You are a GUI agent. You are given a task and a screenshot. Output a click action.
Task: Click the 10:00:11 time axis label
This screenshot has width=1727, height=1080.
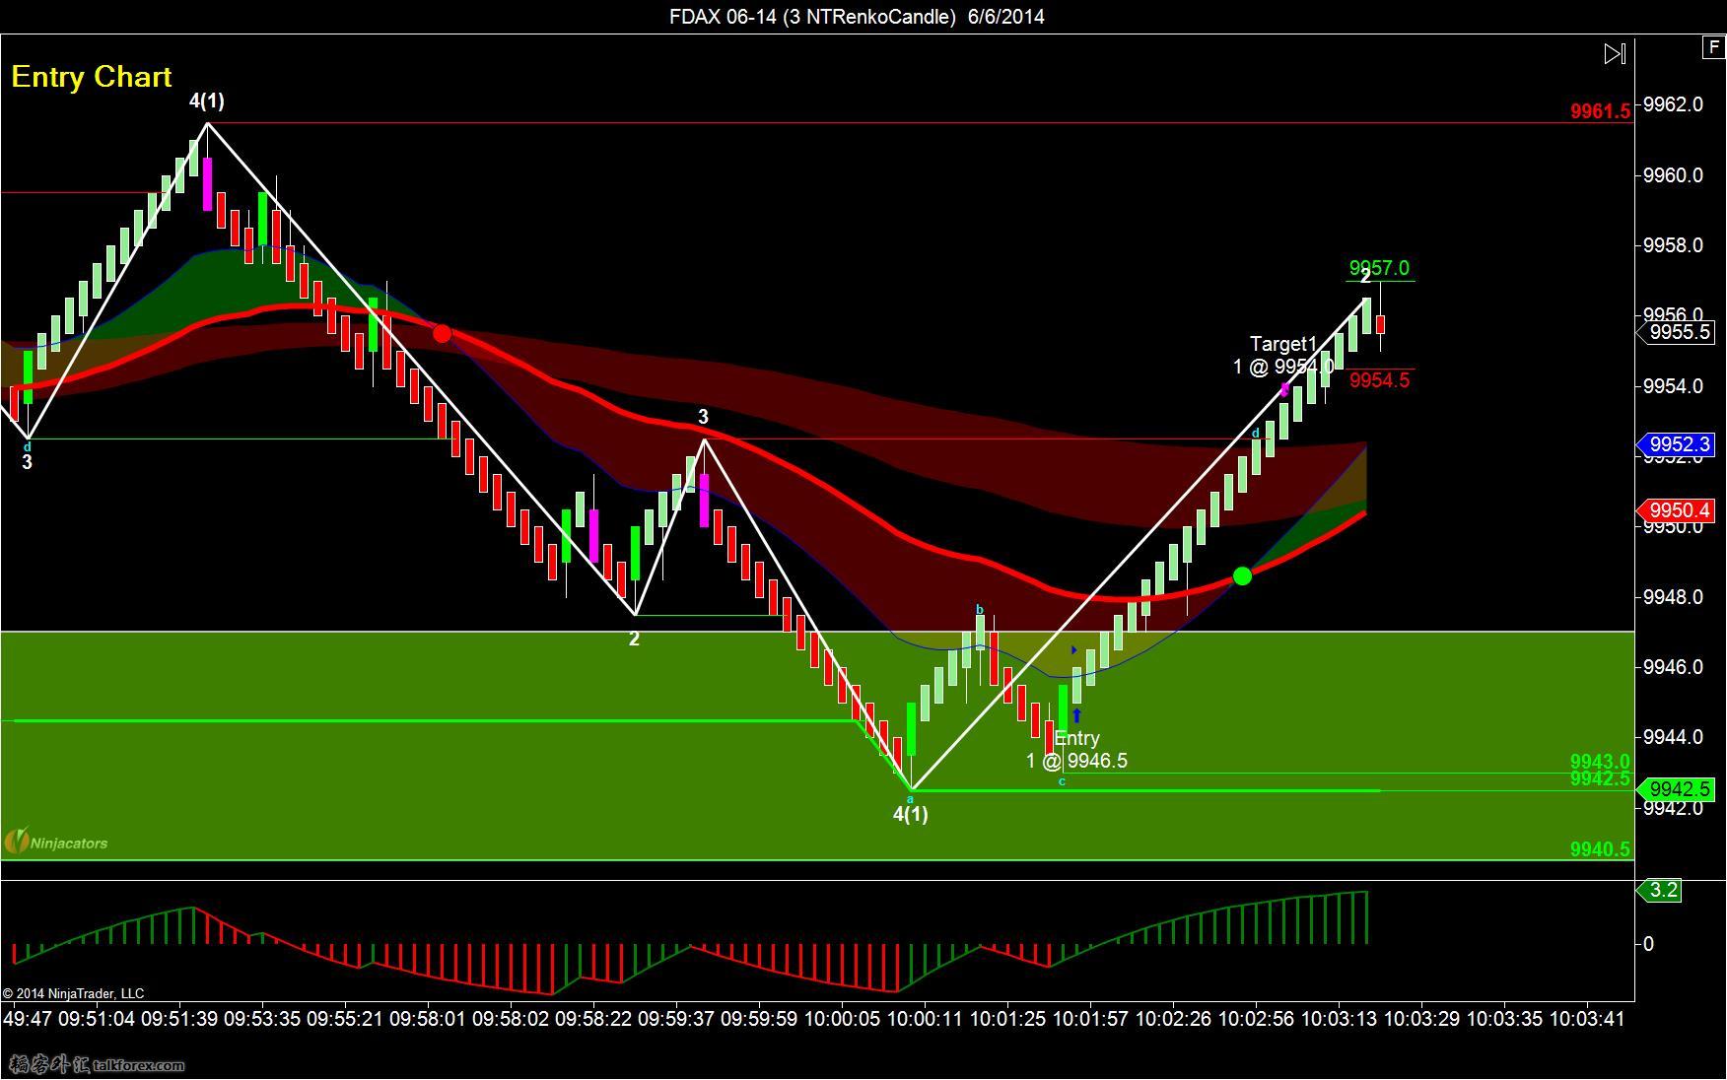coord(925,1019)
